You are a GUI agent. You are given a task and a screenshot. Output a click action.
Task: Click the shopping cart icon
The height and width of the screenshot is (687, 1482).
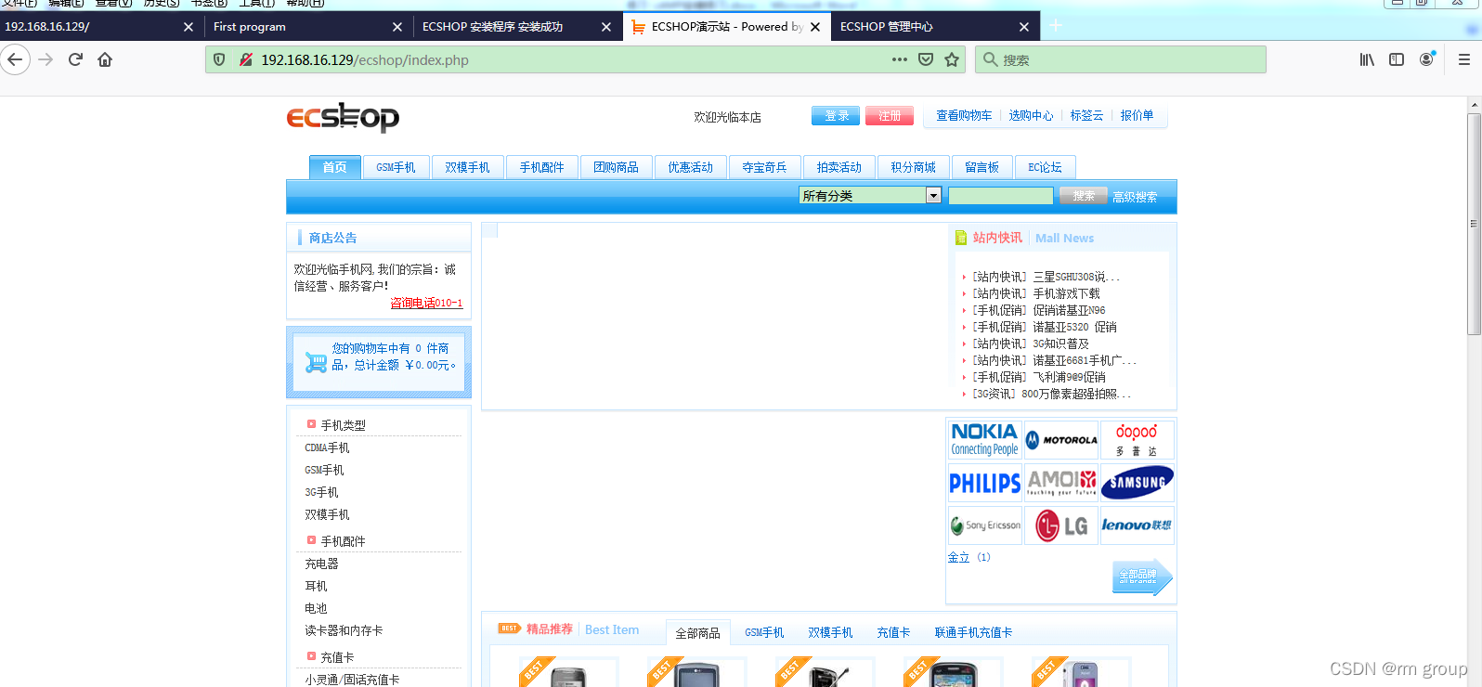316,362
